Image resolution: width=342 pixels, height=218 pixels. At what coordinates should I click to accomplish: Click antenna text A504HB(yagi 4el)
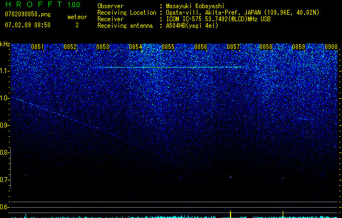pos(192,26)
